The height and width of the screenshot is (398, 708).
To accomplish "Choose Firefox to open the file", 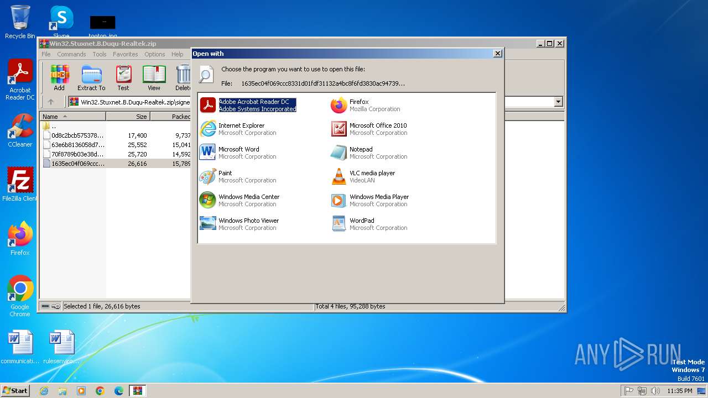I will pyautogui.click(x=366, y=105).
